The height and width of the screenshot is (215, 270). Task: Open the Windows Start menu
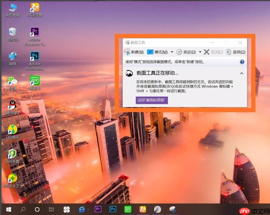click(8, 209)
